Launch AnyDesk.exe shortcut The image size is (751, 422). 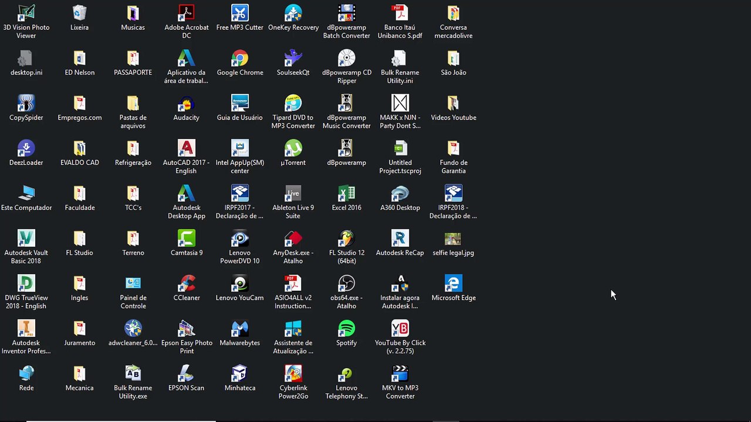(293, 239)
